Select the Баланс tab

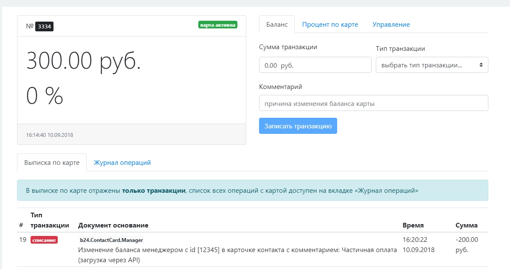click(276, 24)
